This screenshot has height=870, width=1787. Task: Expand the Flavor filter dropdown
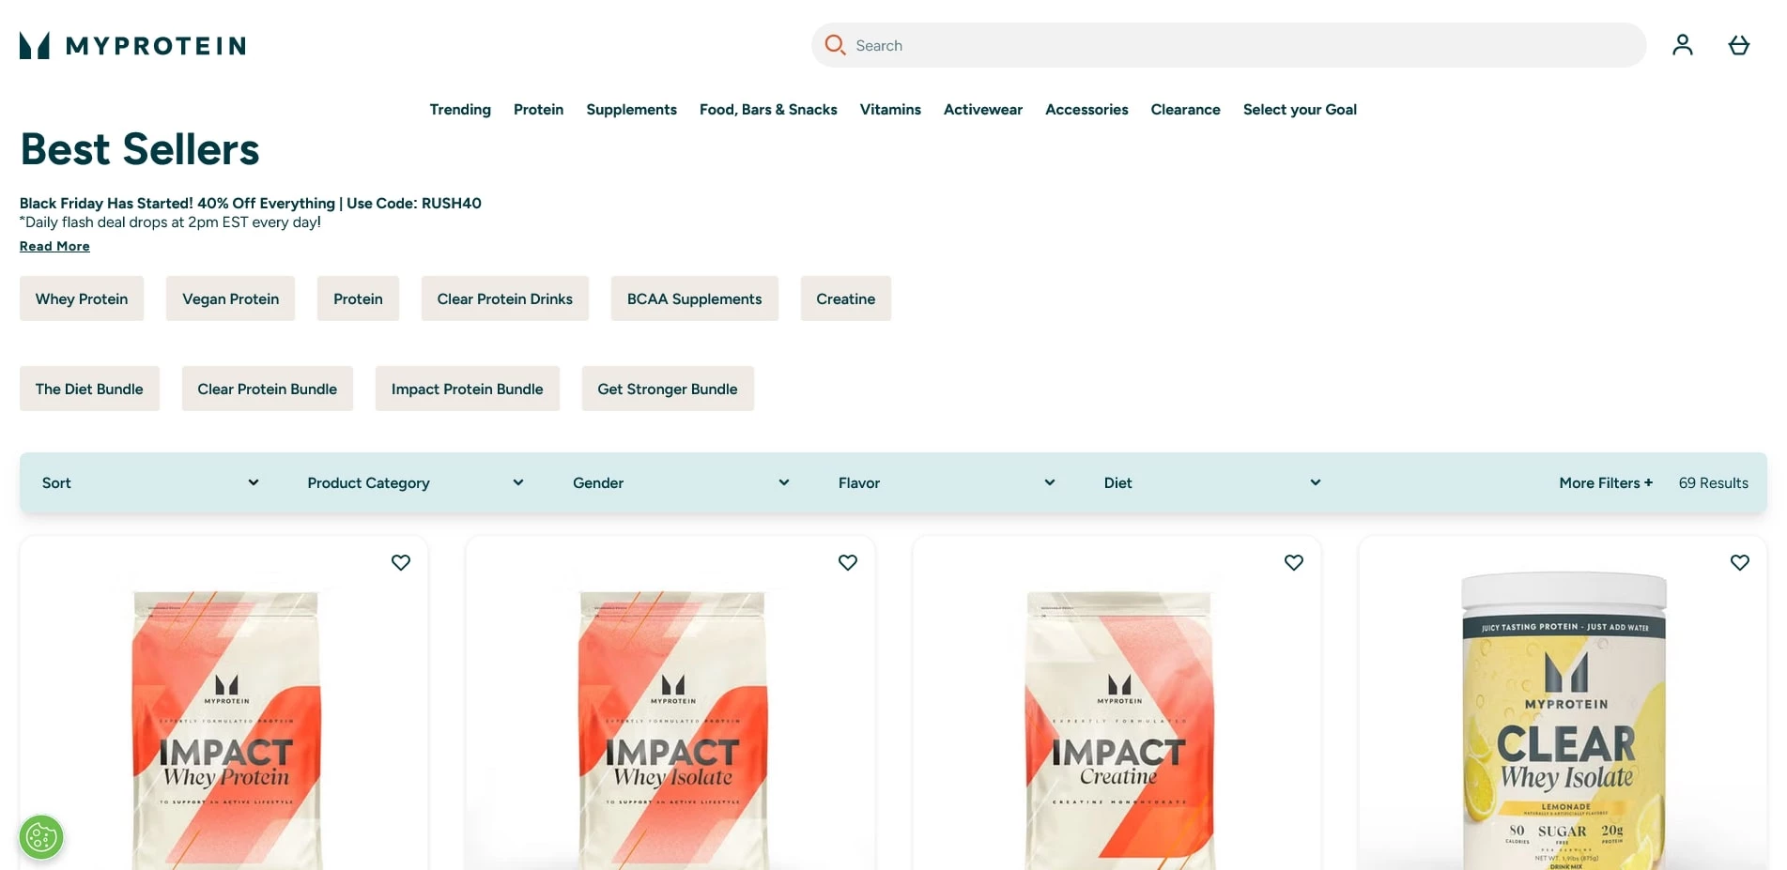click(946, 482)
